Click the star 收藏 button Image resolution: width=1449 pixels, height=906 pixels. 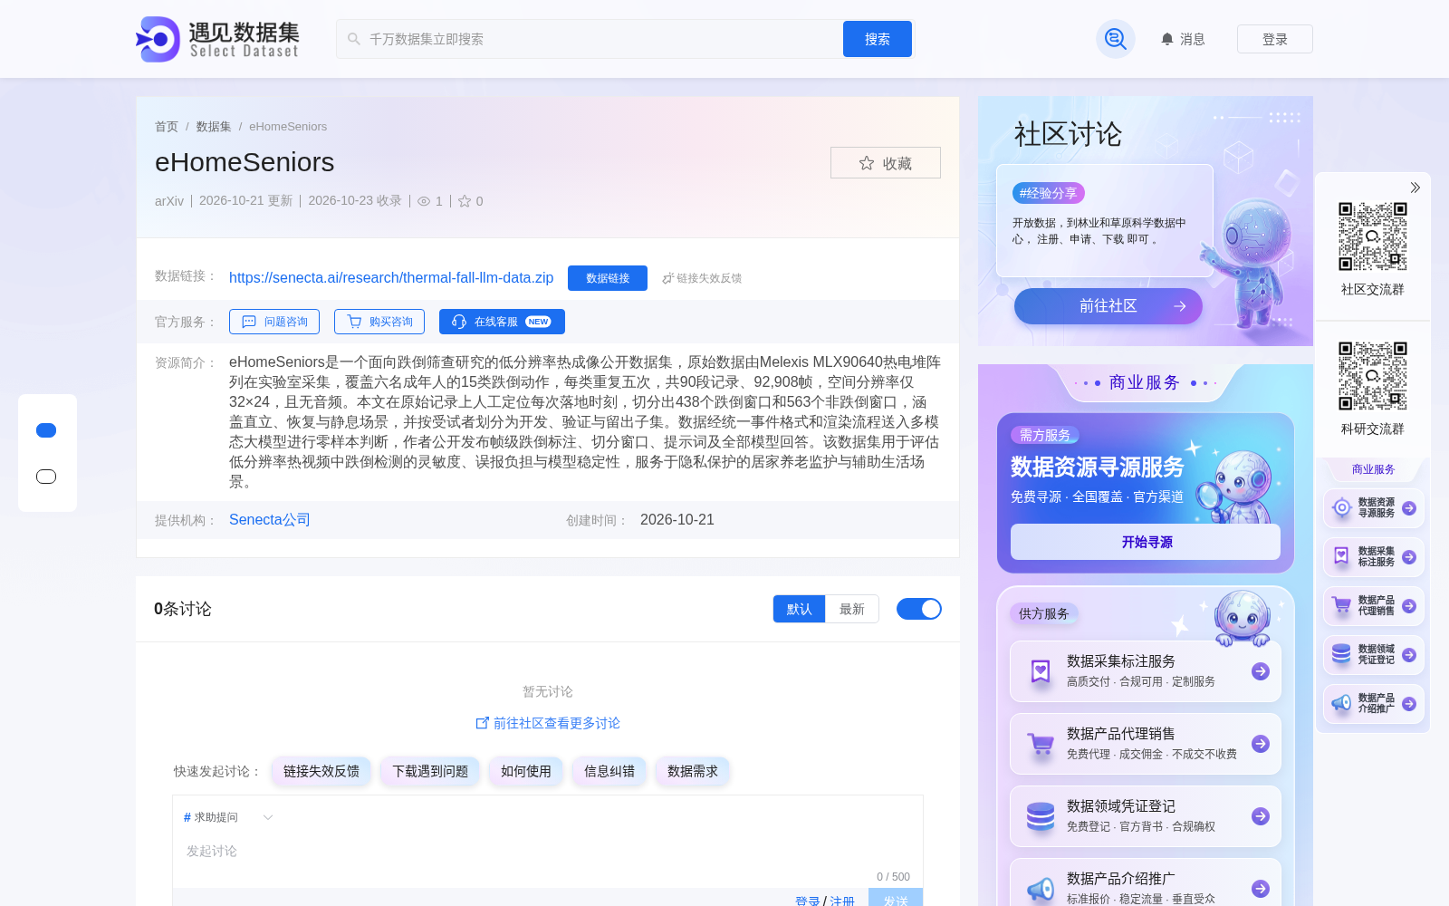(x=886, y=163)
